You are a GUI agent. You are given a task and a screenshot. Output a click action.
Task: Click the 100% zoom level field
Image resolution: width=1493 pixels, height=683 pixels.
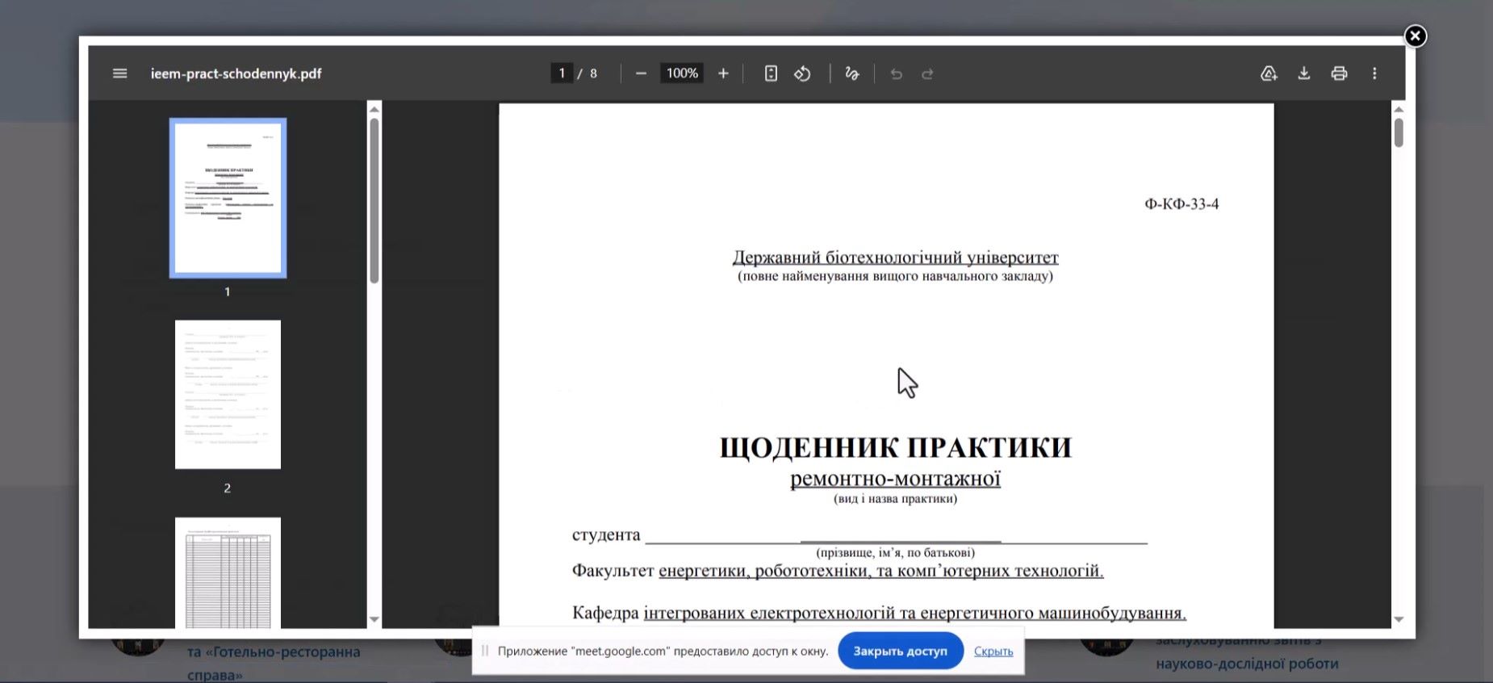pyautogui.click(x=682, y=73)
